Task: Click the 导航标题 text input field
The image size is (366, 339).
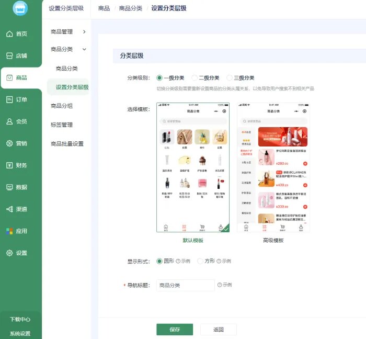Action: (x=185, y=285)
